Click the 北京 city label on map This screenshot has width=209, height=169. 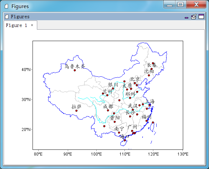pos(135,79)
